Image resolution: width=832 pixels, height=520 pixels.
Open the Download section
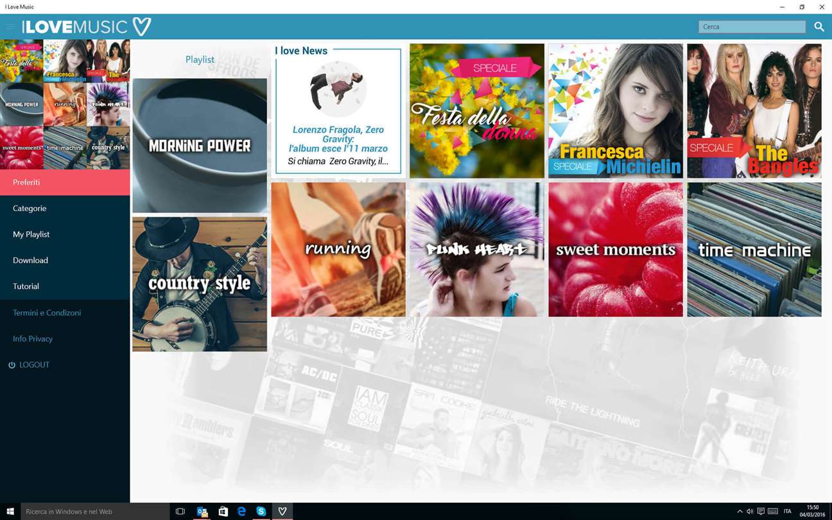coord(65,260)
